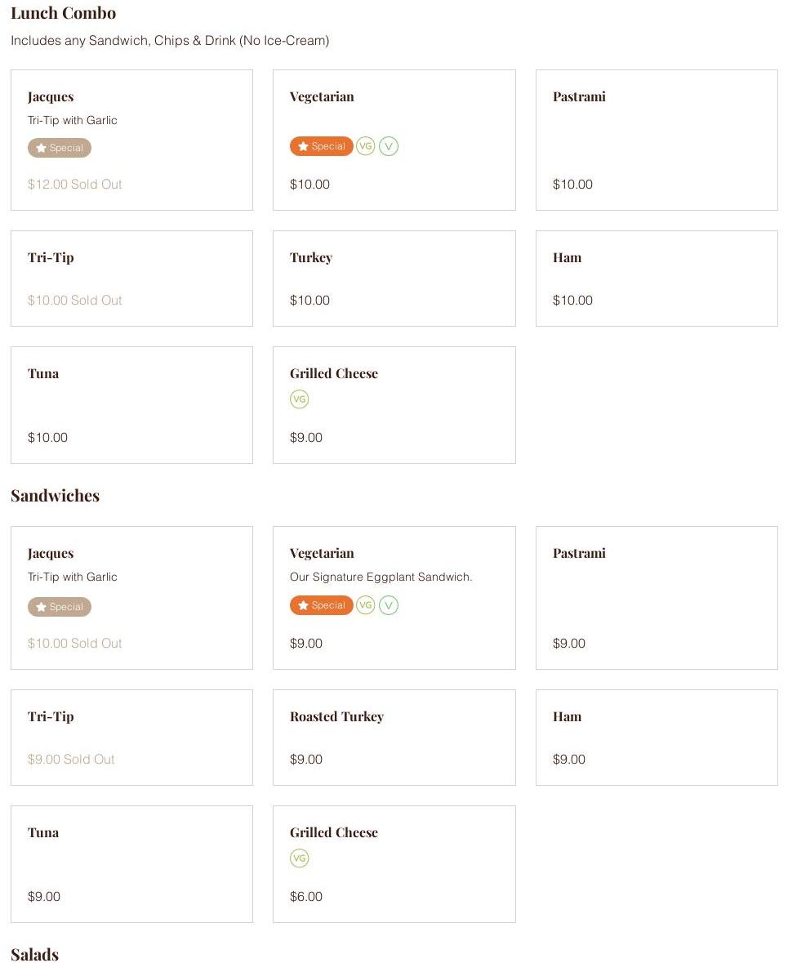The height and width of the screenshot is (963, 788).
Task: Select the $9.00 Tuna sandwich card
Action: (131, 863)
